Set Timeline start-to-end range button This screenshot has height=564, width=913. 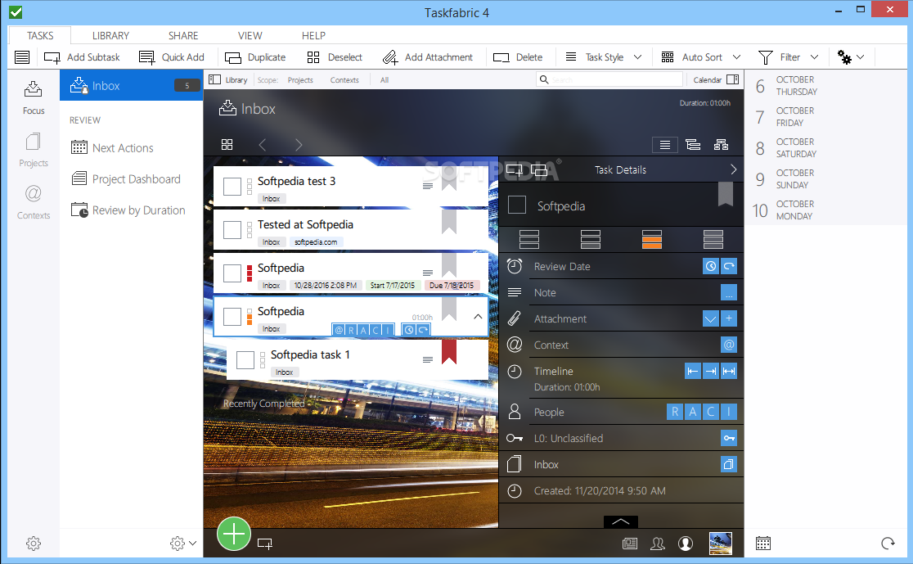point(728,371)
